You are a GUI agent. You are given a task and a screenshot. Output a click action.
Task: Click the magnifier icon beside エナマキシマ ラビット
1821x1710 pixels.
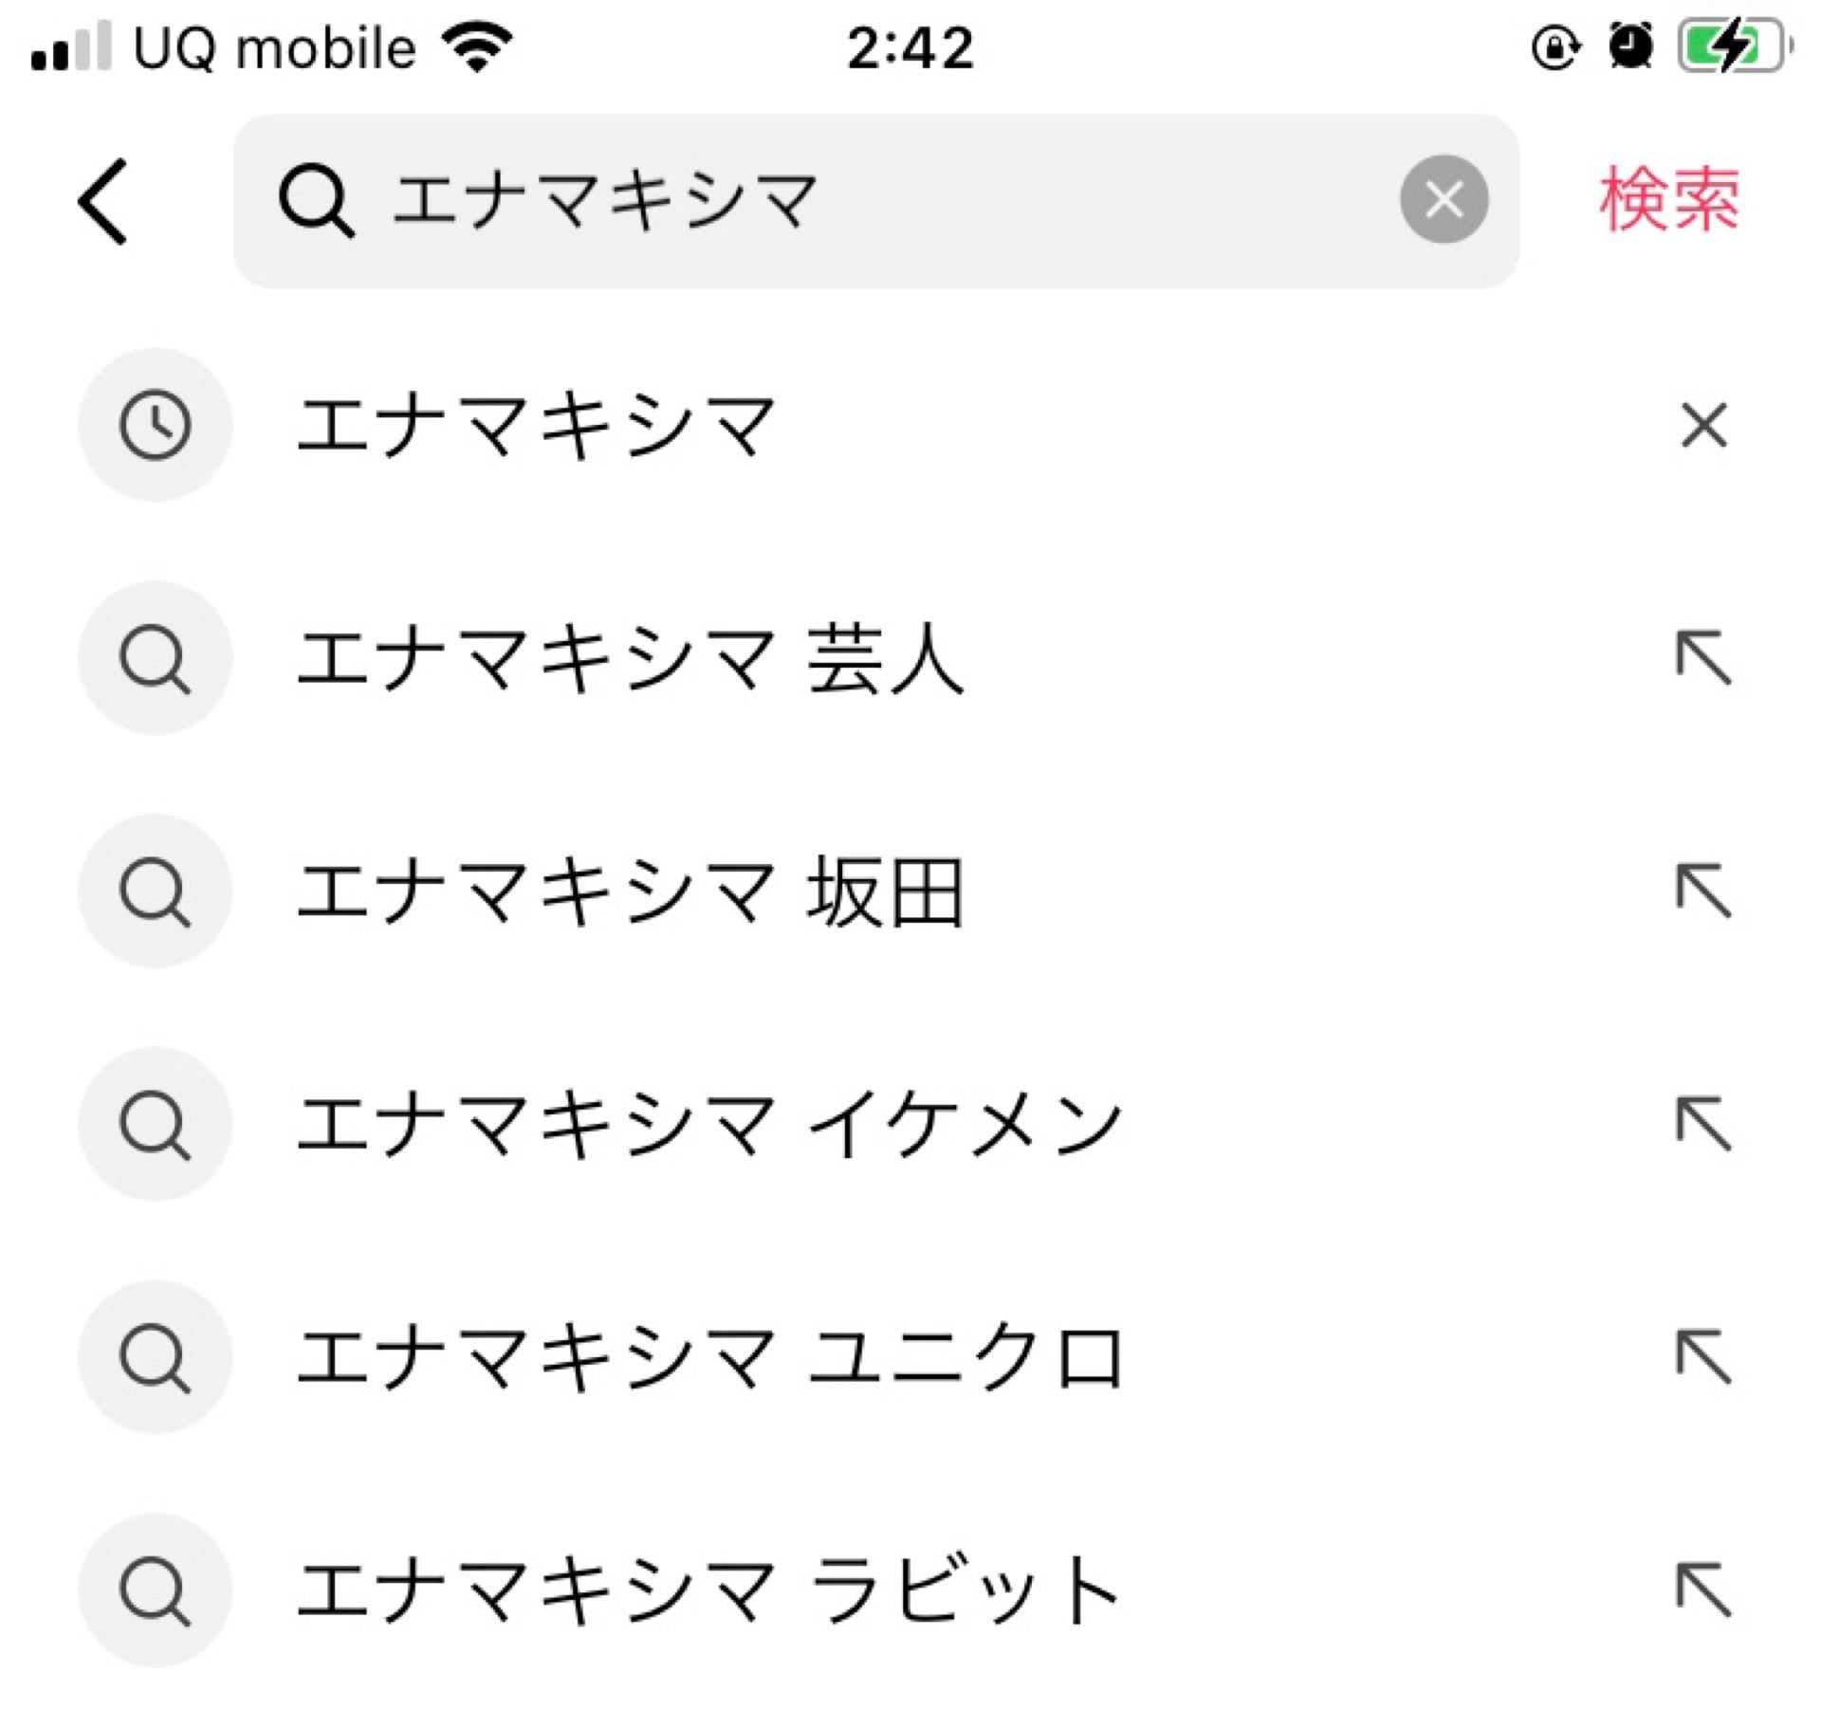[x=155, y=1587]
